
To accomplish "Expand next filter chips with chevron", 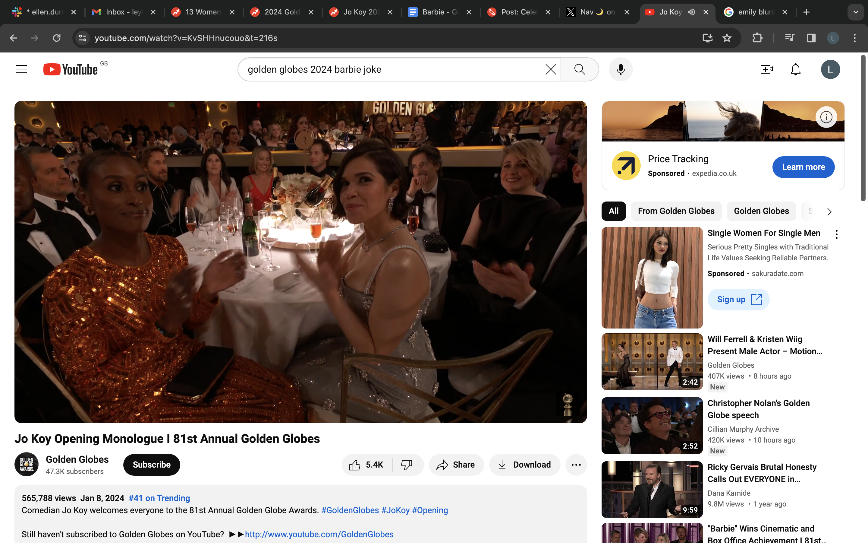I will pyautogui.click(x=829, y=211).
